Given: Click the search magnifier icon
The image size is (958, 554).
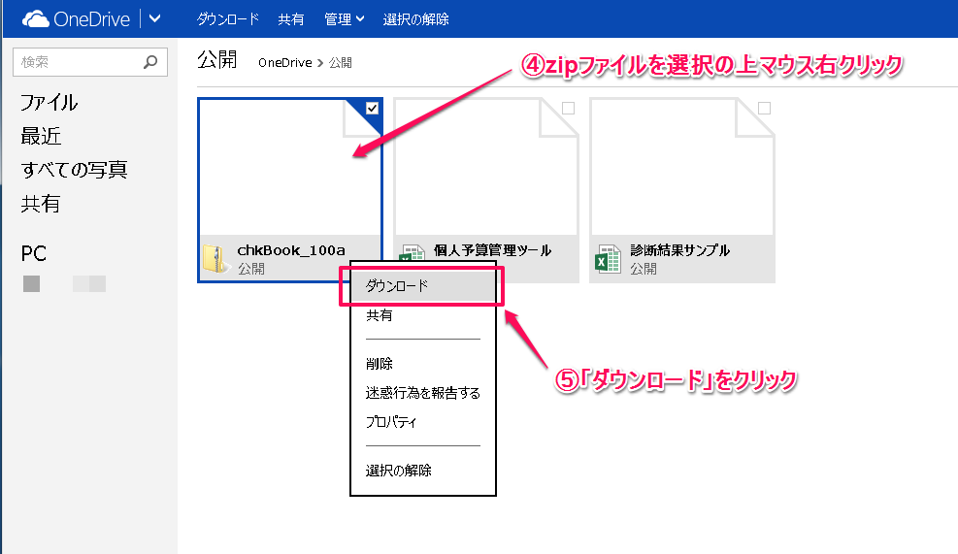Looking at the screenshot, I should pyautogui.click(x=149, y=62).
